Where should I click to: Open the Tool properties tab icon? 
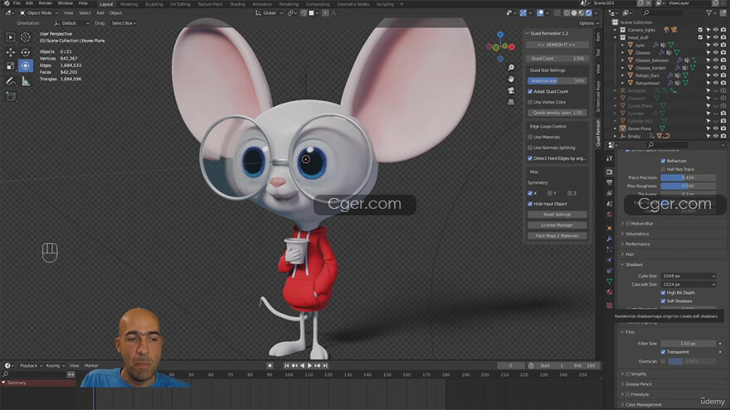point(610,159)
